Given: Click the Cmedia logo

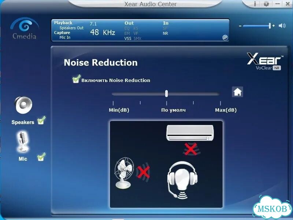Looking at the screenshot, I should [25, 28].
